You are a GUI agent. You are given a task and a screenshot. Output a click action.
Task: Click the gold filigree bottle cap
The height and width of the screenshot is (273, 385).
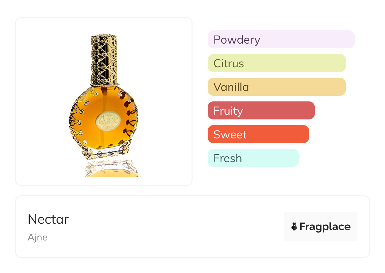104,60
